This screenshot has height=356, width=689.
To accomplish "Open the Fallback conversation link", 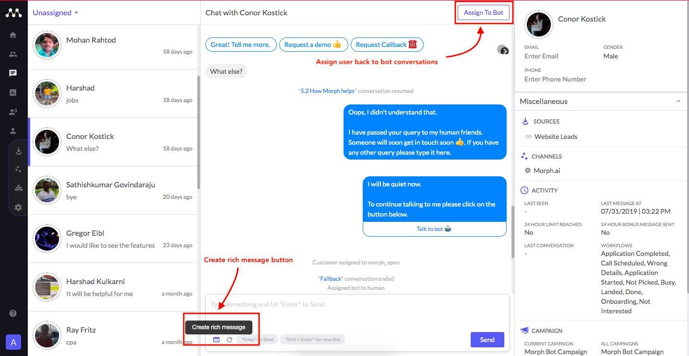I will point(331,279).
